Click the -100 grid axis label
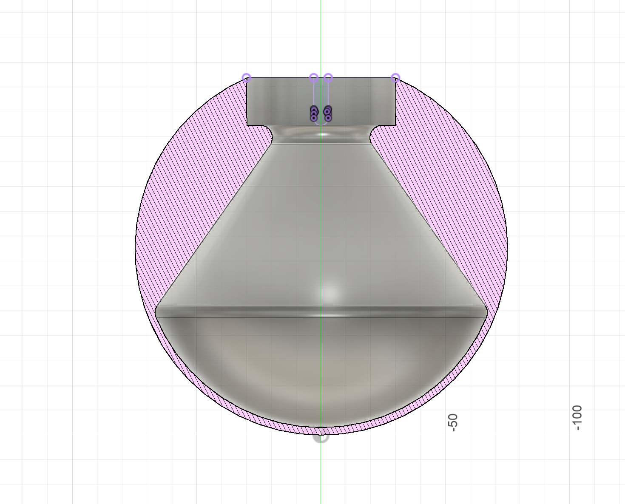 click(x=577, y=418)
